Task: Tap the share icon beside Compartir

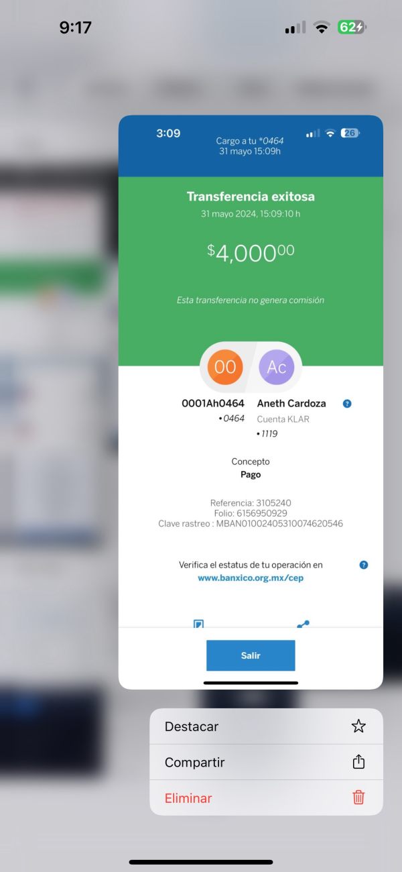Action: coord(358,762)
